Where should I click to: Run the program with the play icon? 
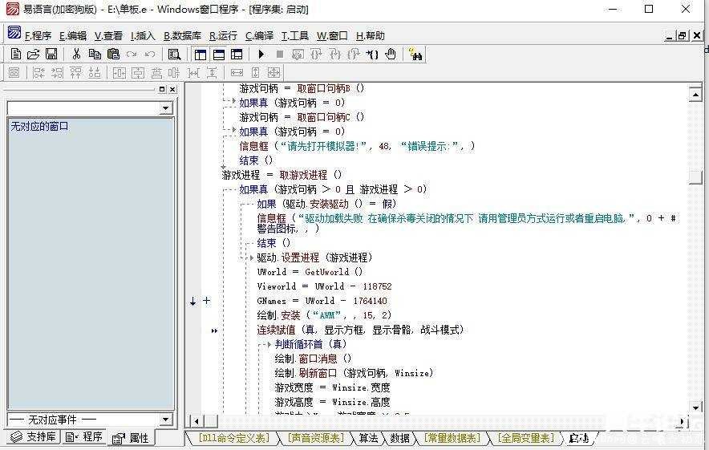(261, 55)
